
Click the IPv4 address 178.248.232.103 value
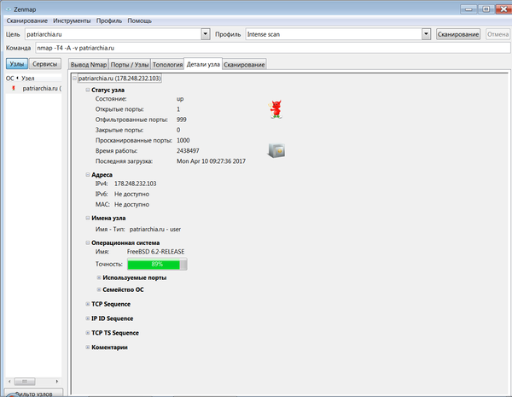[135, 184]
